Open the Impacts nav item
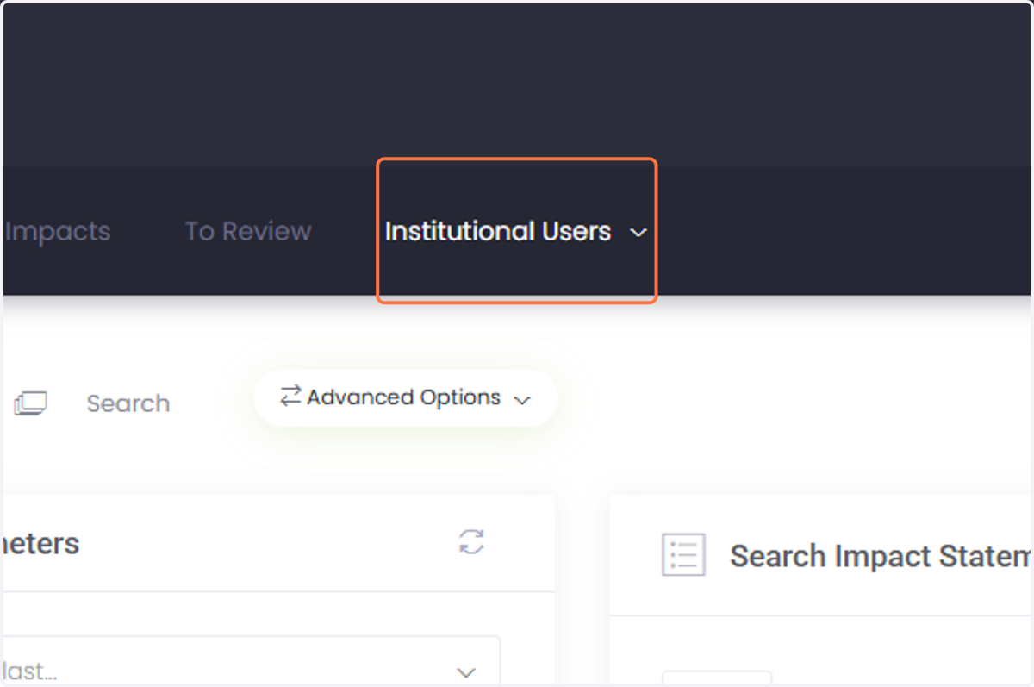Image resolution: width=1034 pixels, height=687 pixels. [58, 231]
